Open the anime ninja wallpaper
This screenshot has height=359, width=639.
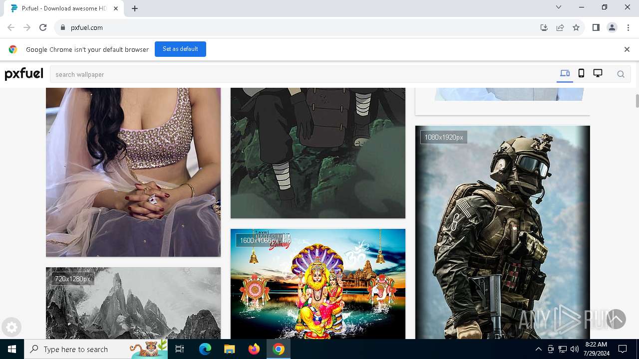pos(318,153)
